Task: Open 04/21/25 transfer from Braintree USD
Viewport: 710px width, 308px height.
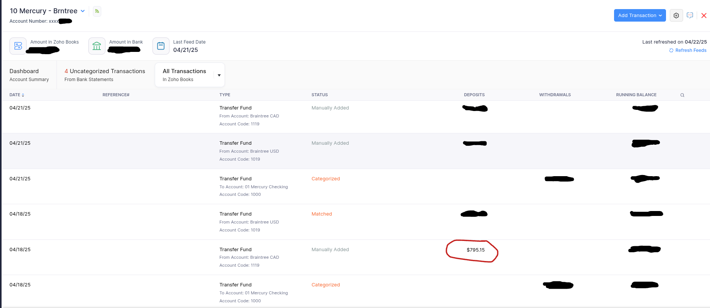Action: 355,151
